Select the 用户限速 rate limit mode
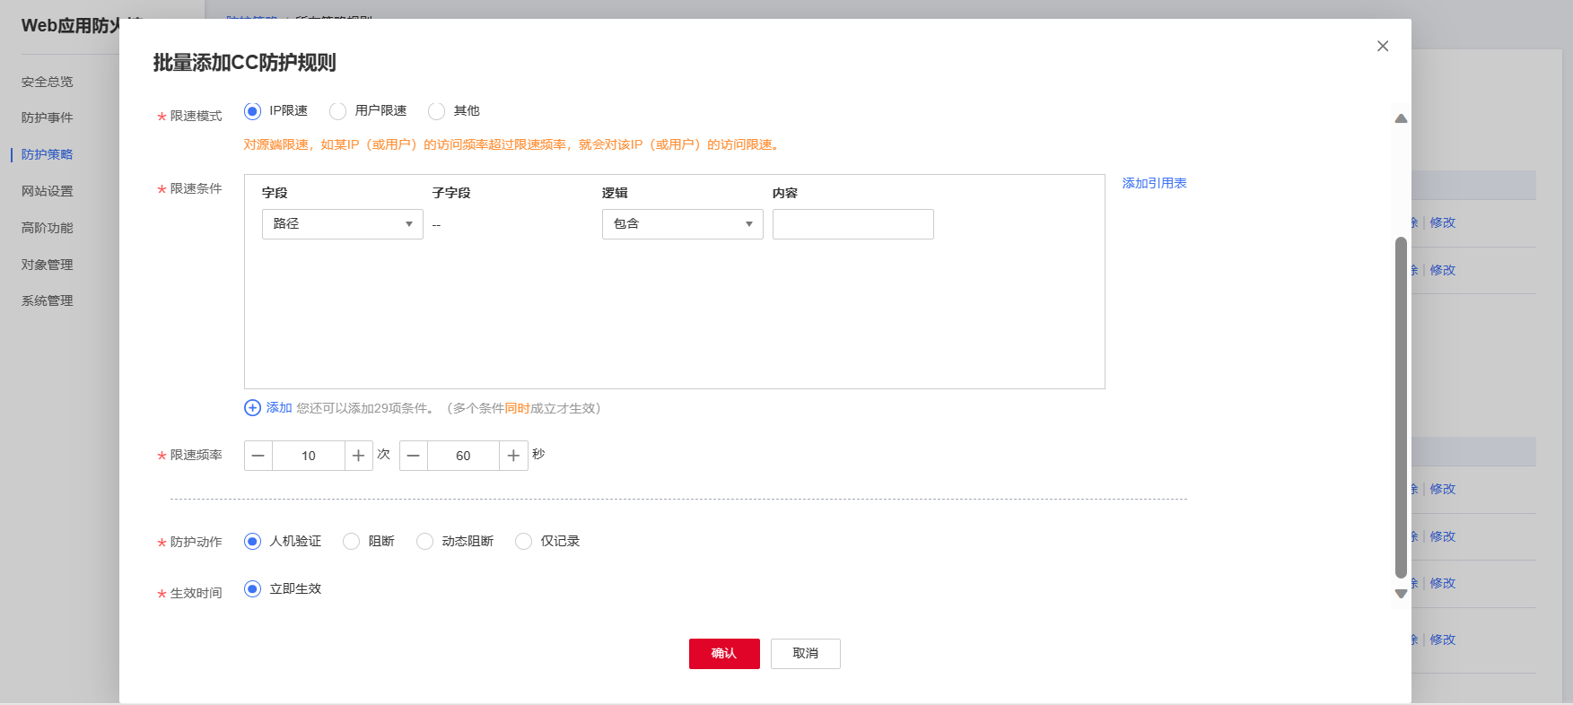Image resolution: width=1573 pixels, height=705 pixels. 338,111
